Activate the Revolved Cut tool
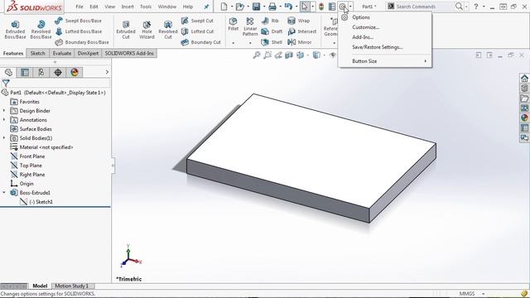 pyautogui.click(x=168, y=30)
